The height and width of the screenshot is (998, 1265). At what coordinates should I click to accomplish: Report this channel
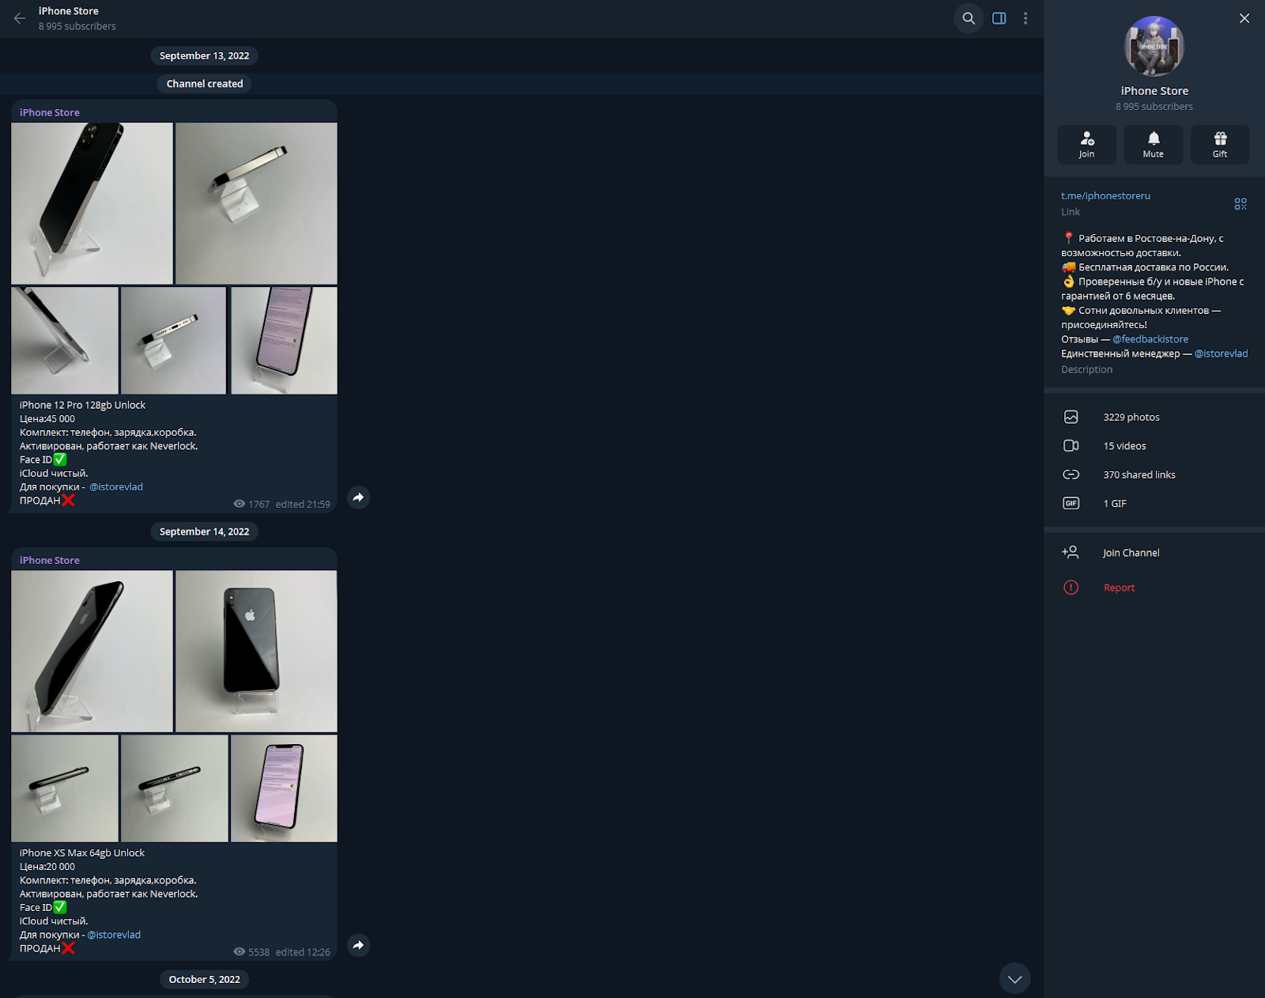pos(1119,588)
